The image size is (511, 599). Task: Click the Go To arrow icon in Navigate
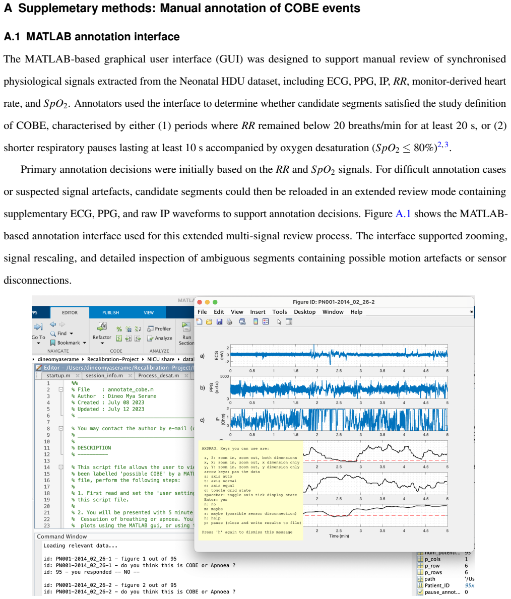point(38,326)
